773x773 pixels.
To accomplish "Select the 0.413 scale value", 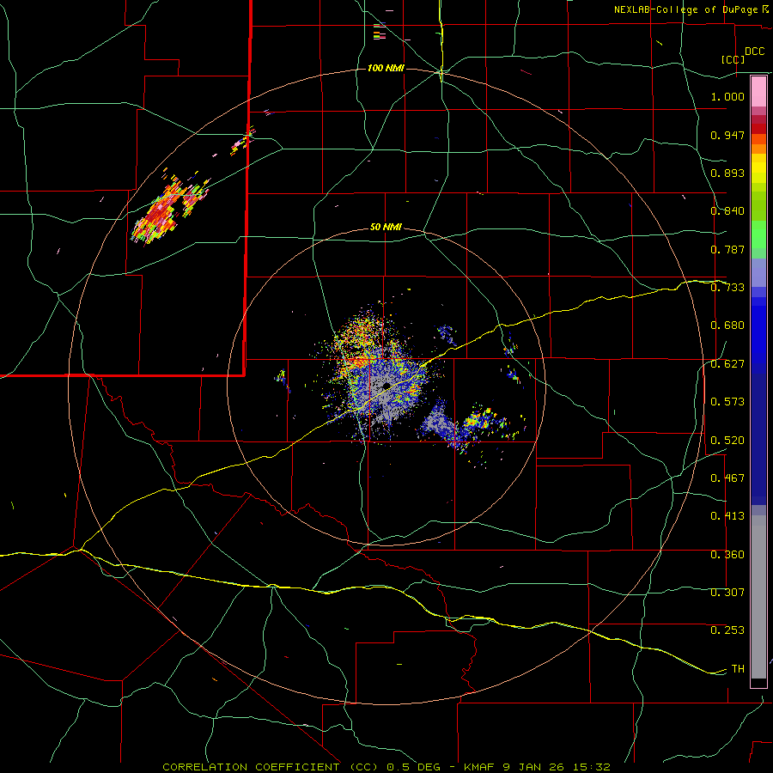I will click(727, 516).
